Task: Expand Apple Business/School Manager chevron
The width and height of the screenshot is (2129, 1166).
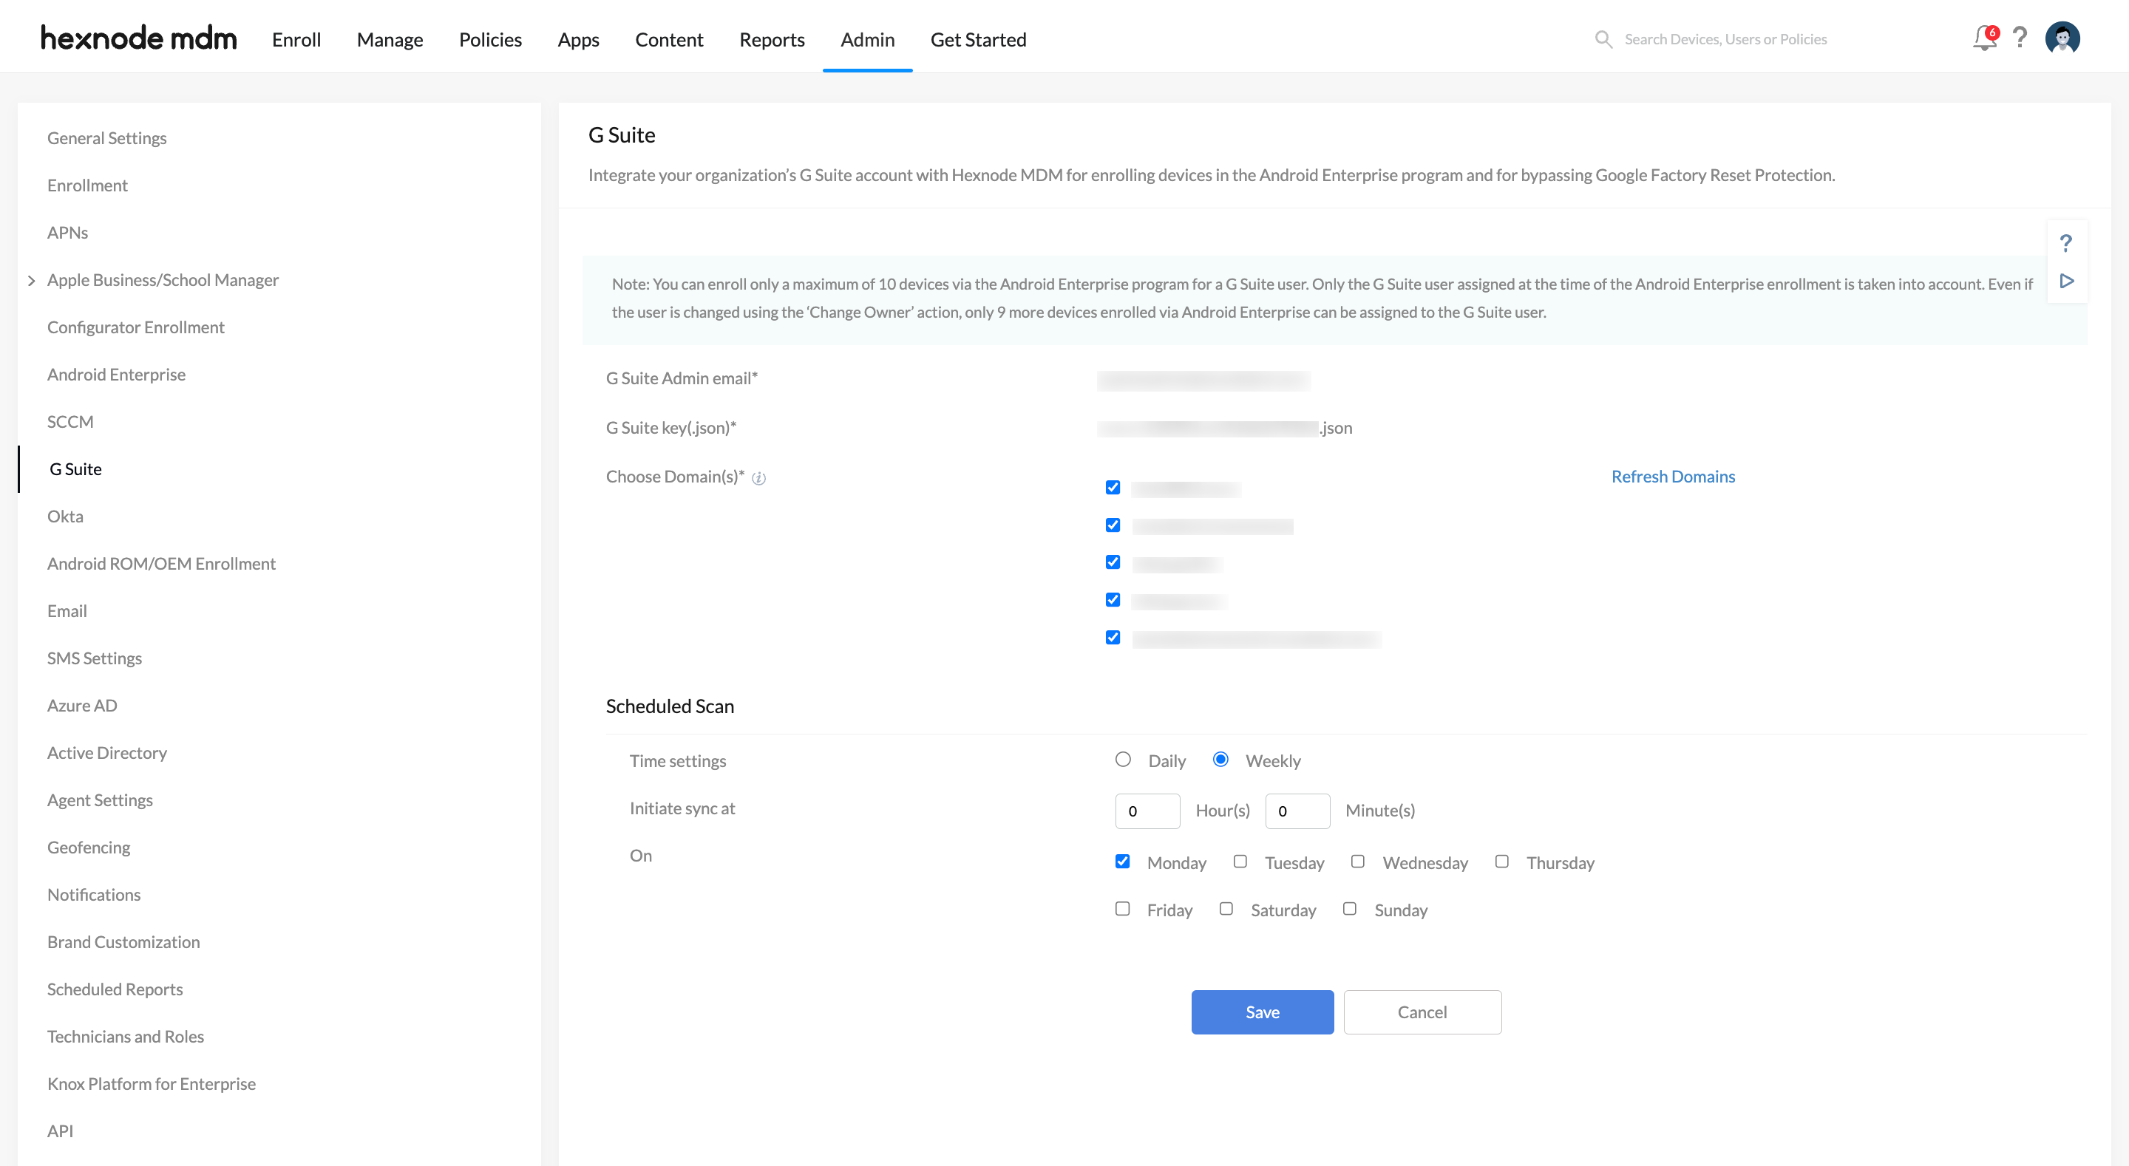Action: [x=31, y=281]
